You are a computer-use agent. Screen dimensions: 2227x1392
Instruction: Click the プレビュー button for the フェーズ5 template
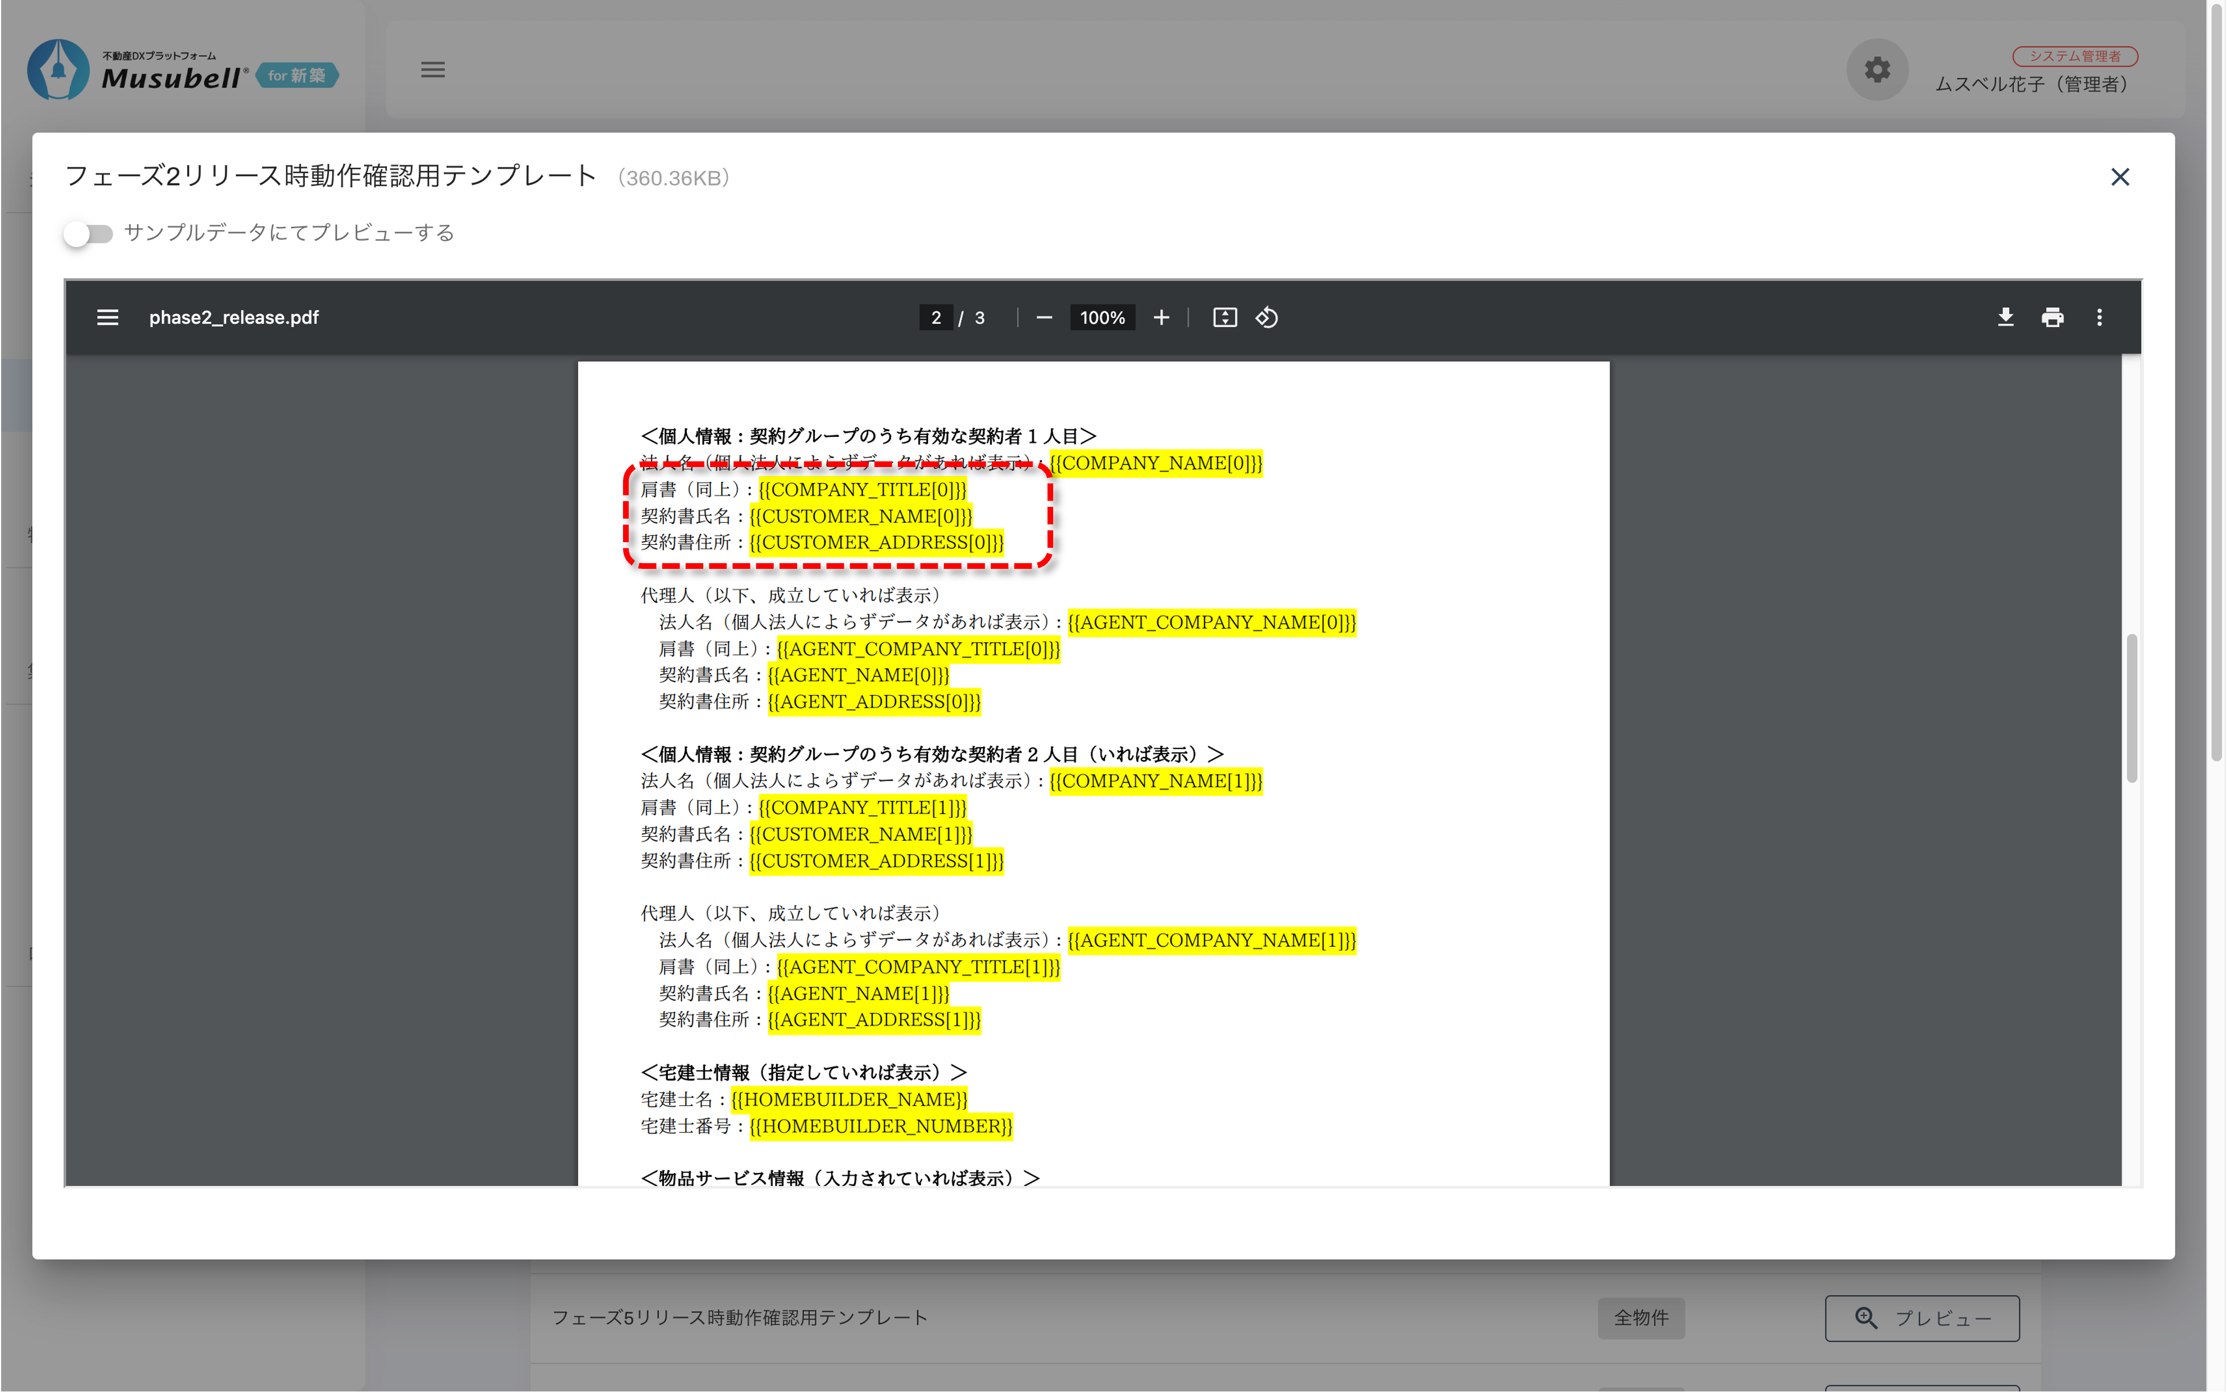click(1921, 1317)
